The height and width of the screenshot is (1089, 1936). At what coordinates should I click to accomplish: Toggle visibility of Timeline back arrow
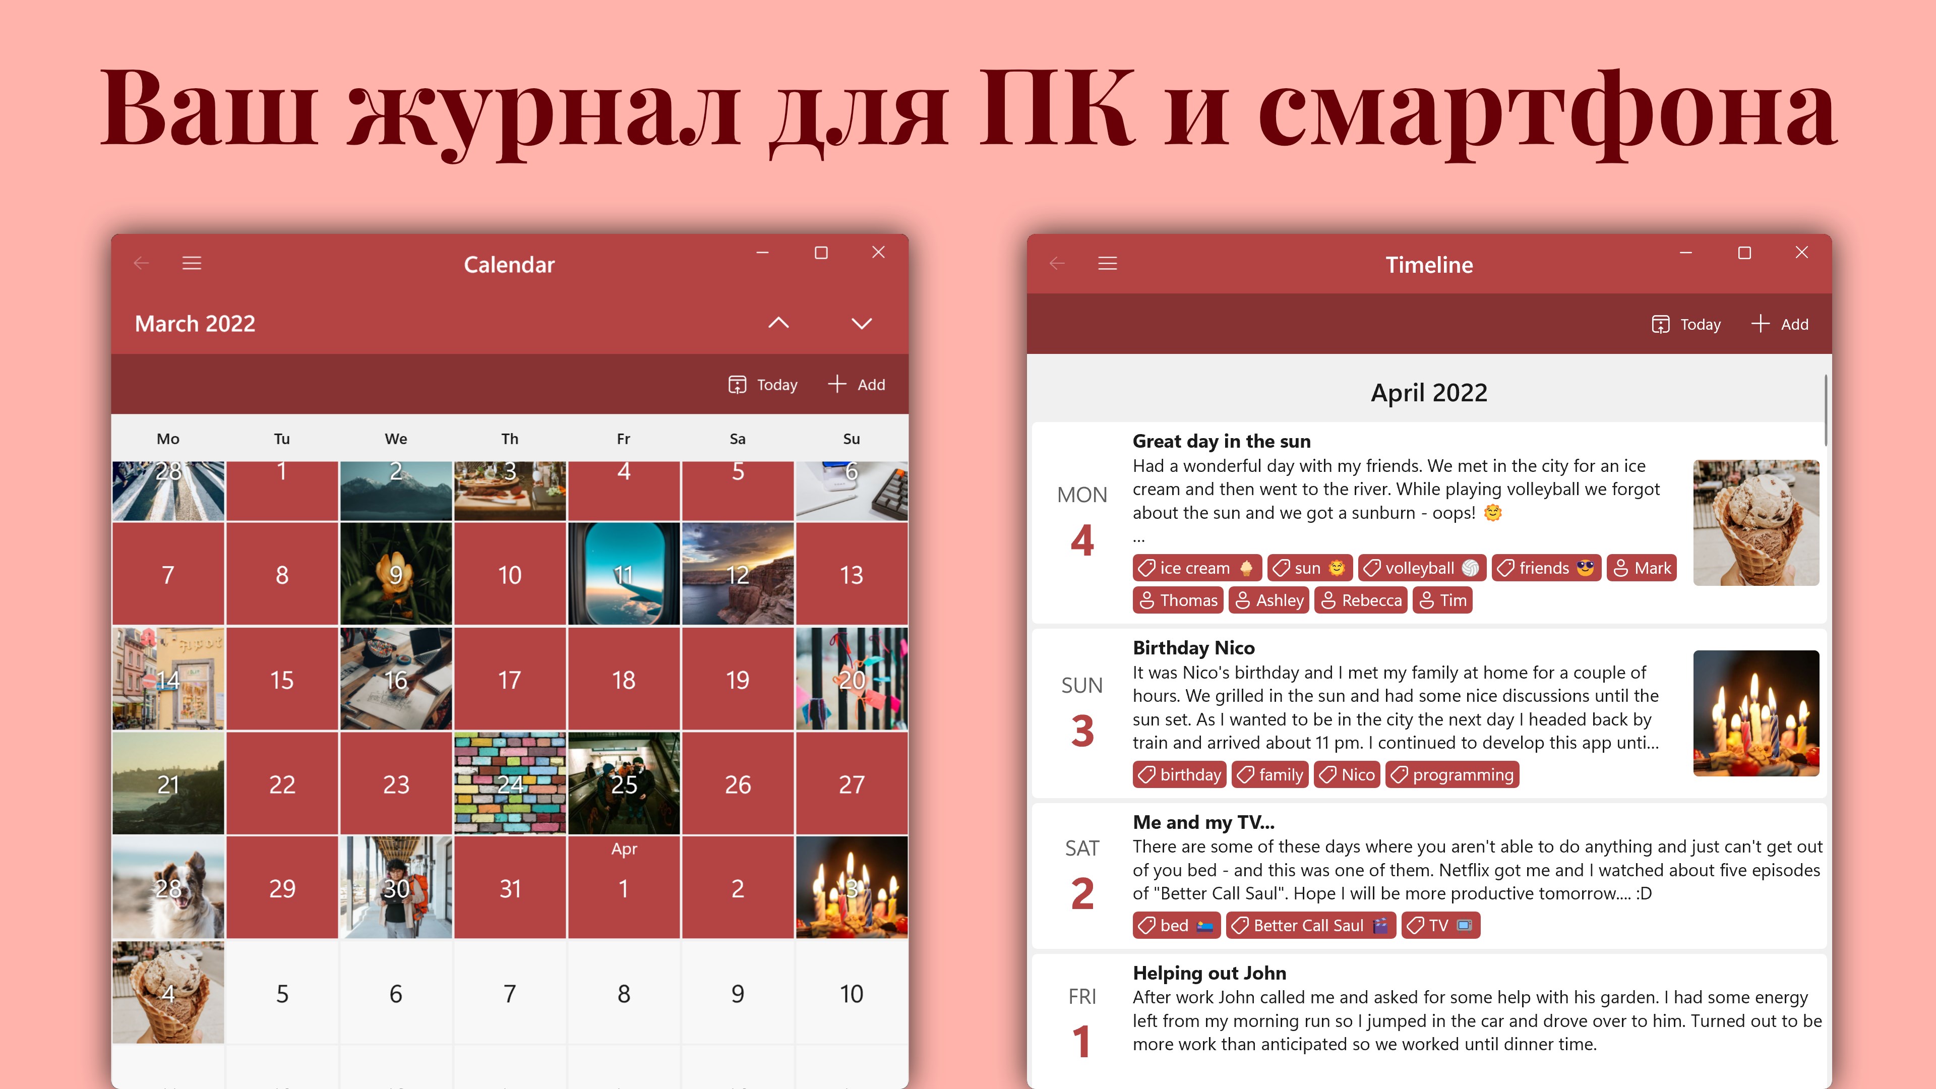coord(1057,263)
